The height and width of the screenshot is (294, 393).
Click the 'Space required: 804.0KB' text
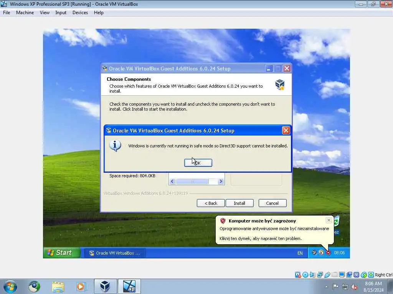(x=132, y=176)
